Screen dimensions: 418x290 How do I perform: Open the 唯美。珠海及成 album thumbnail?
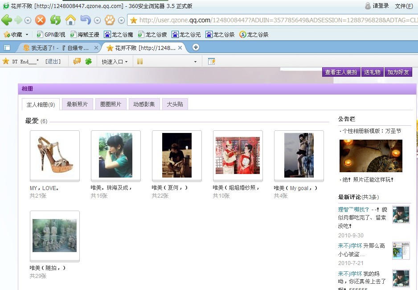click(x=116, y=155)
